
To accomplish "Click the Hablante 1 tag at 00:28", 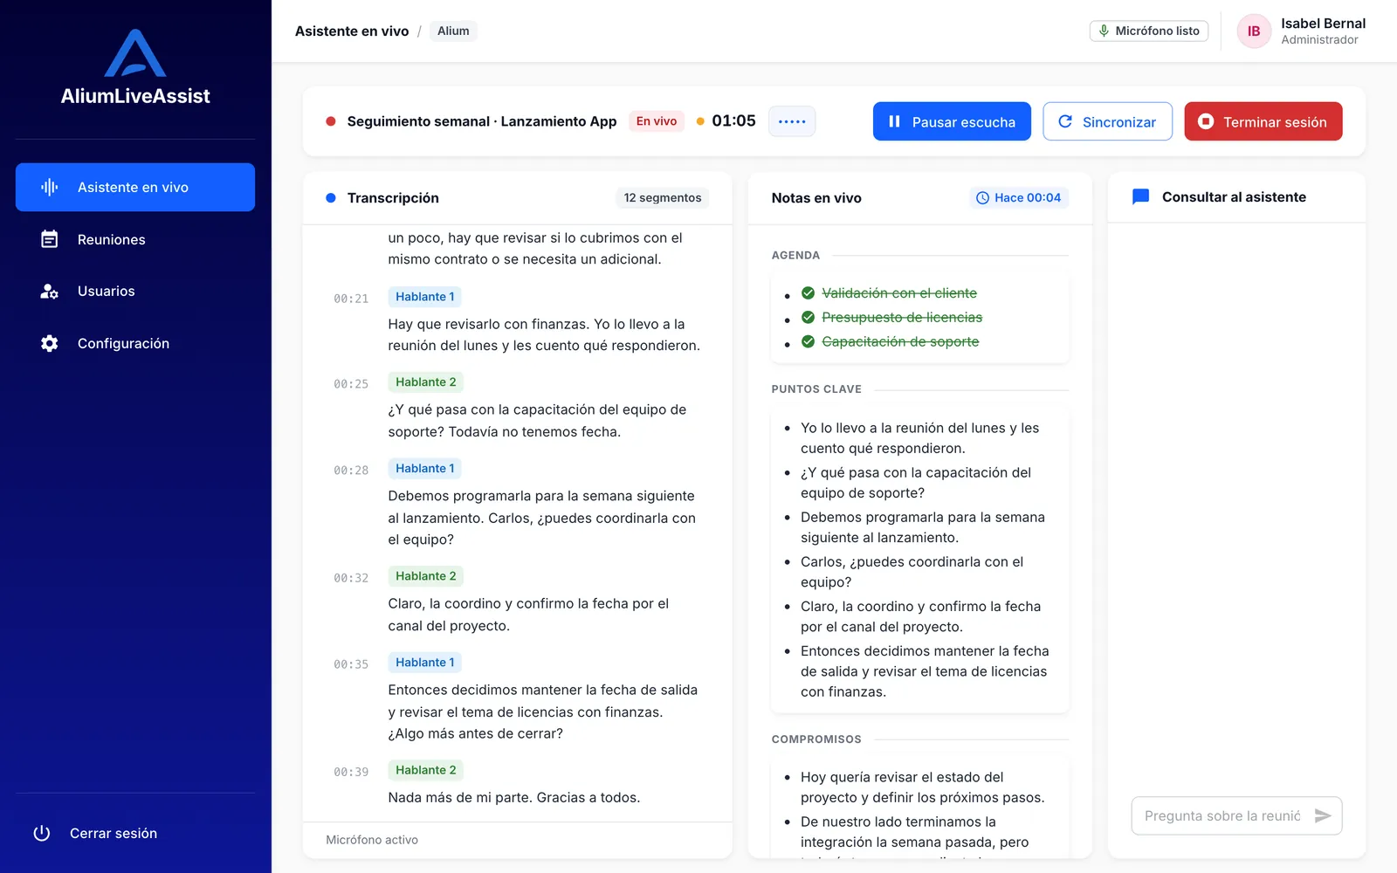I will click(x=425, y=469).
